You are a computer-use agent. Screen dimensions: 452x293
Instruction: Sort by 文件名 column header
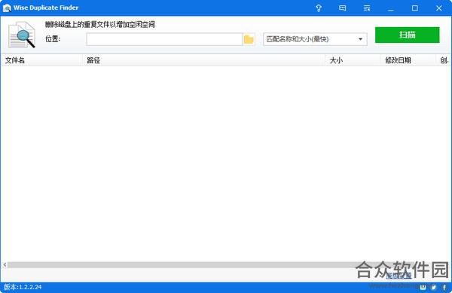(41, 60)
